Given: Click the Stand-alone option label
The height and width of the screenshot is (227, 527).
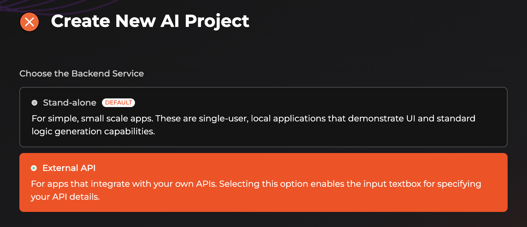Looking at the screenshot, I should (x=70, y=103).
